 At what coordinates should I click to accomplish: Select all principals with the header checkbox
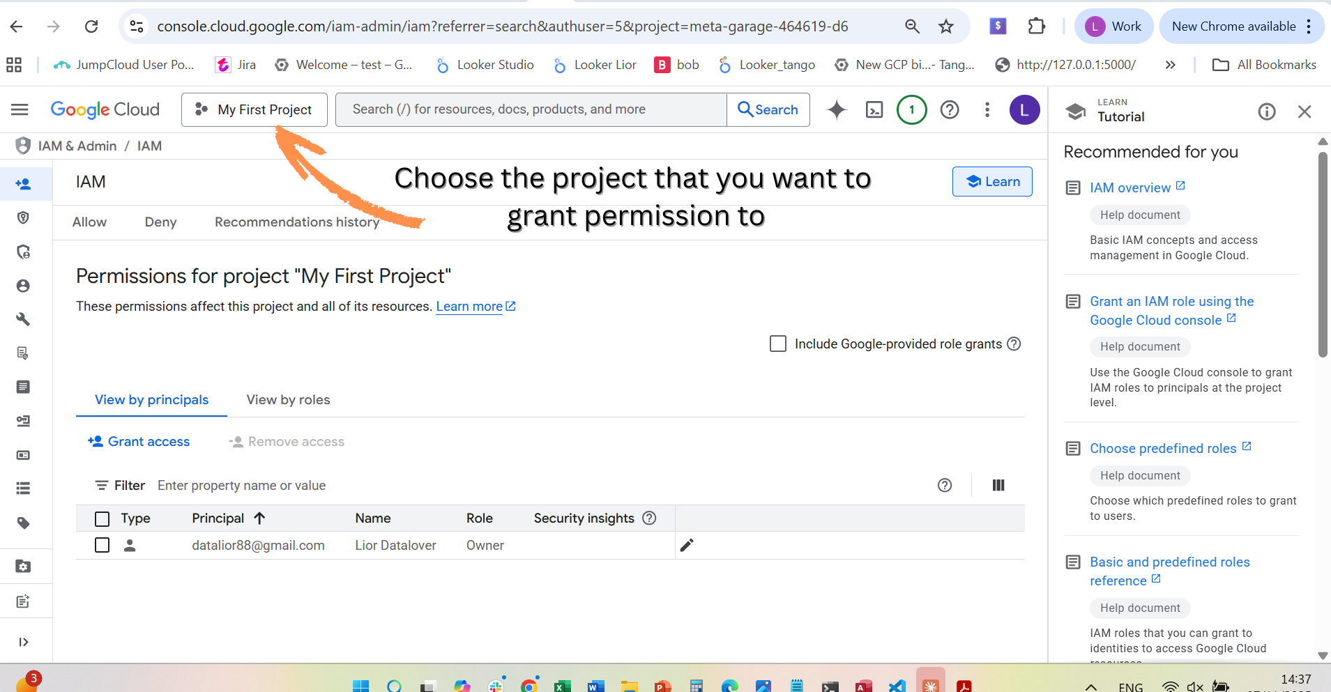[x=102, y=518]
